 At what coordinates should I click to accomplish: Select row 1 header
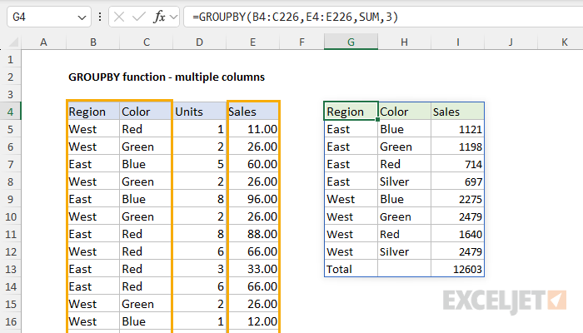[x=10, y=59]
